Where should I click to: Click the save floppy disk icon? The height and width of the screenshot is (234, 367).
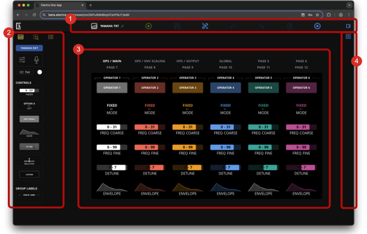[x=177, y=26]
